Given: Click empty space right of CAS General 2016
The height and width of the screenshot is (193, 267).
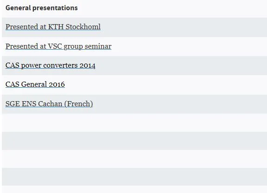Looking at the screenshot, I should (166, 85).
